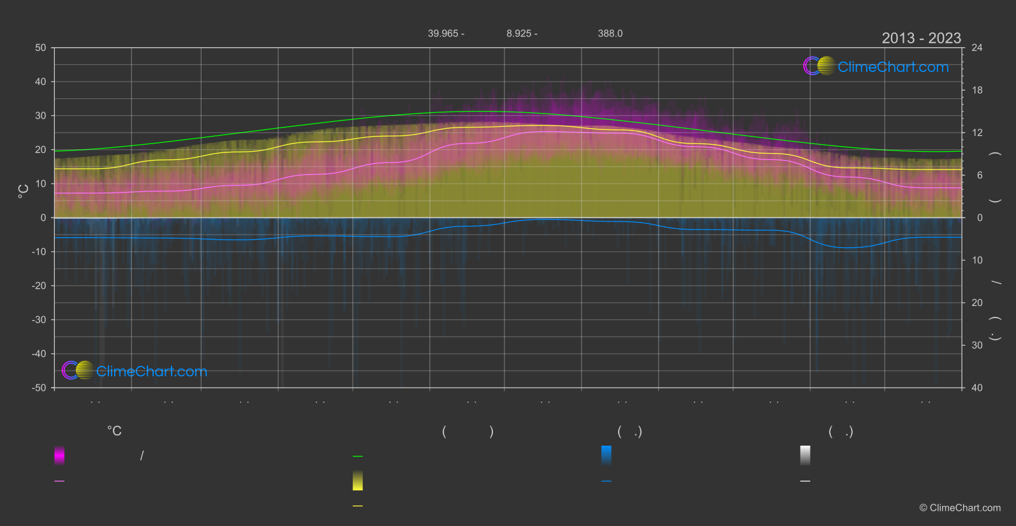Click the 2013 - 2023 year range label

(921, 38)
